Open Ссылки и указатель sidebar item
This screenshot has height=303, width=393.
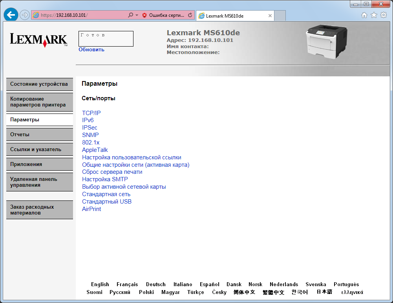(40, 150)
